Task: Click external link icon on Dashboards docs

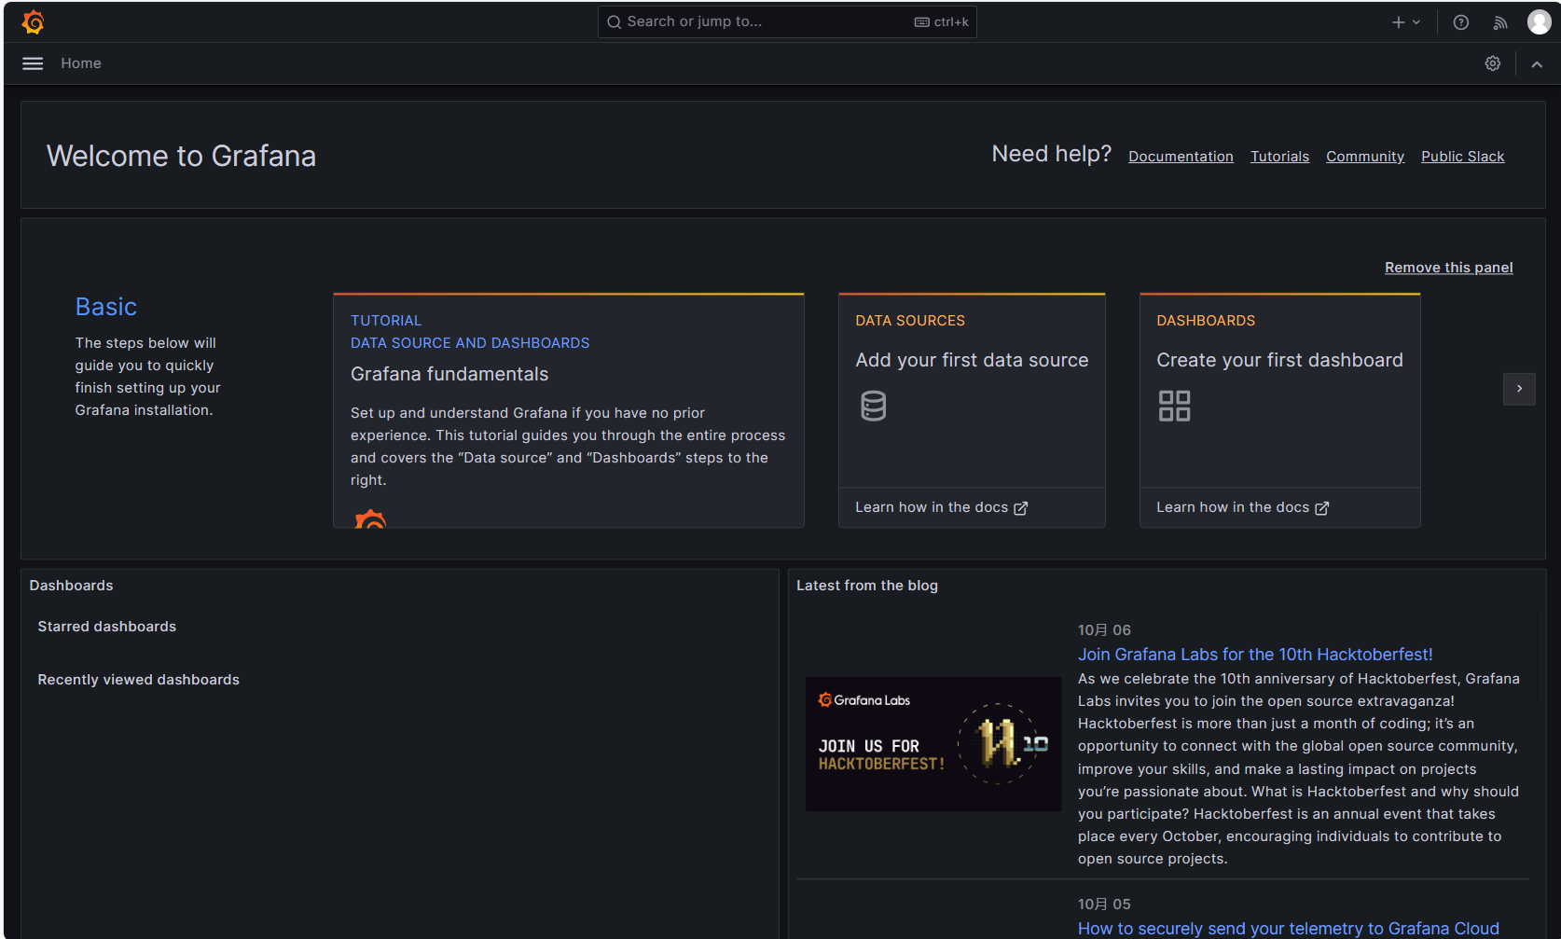Action: (1322, 508)
